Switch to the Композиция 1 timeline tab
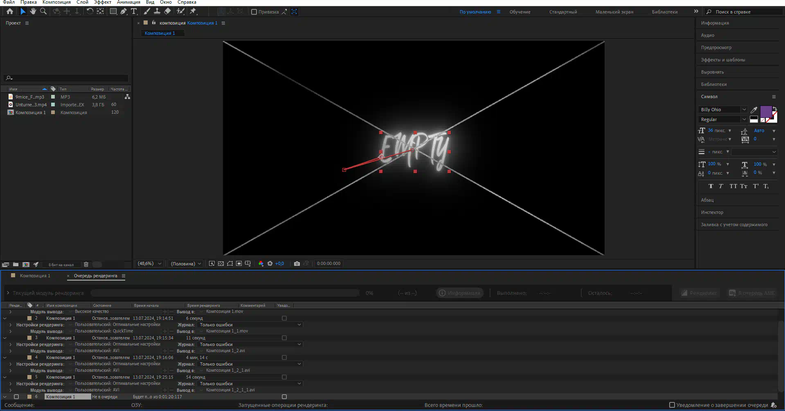Screen dimensions: 785x411 [35, 276]
